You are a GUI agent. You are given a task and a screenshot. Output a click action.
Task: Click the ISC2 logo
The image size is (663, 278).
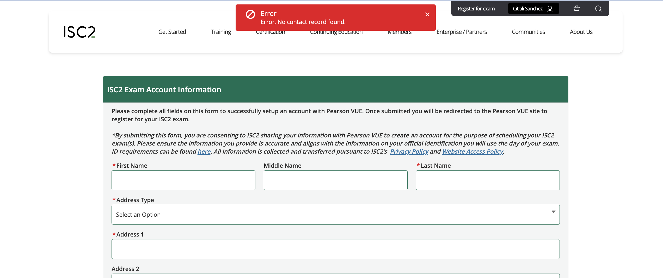[x=79, y=32]
